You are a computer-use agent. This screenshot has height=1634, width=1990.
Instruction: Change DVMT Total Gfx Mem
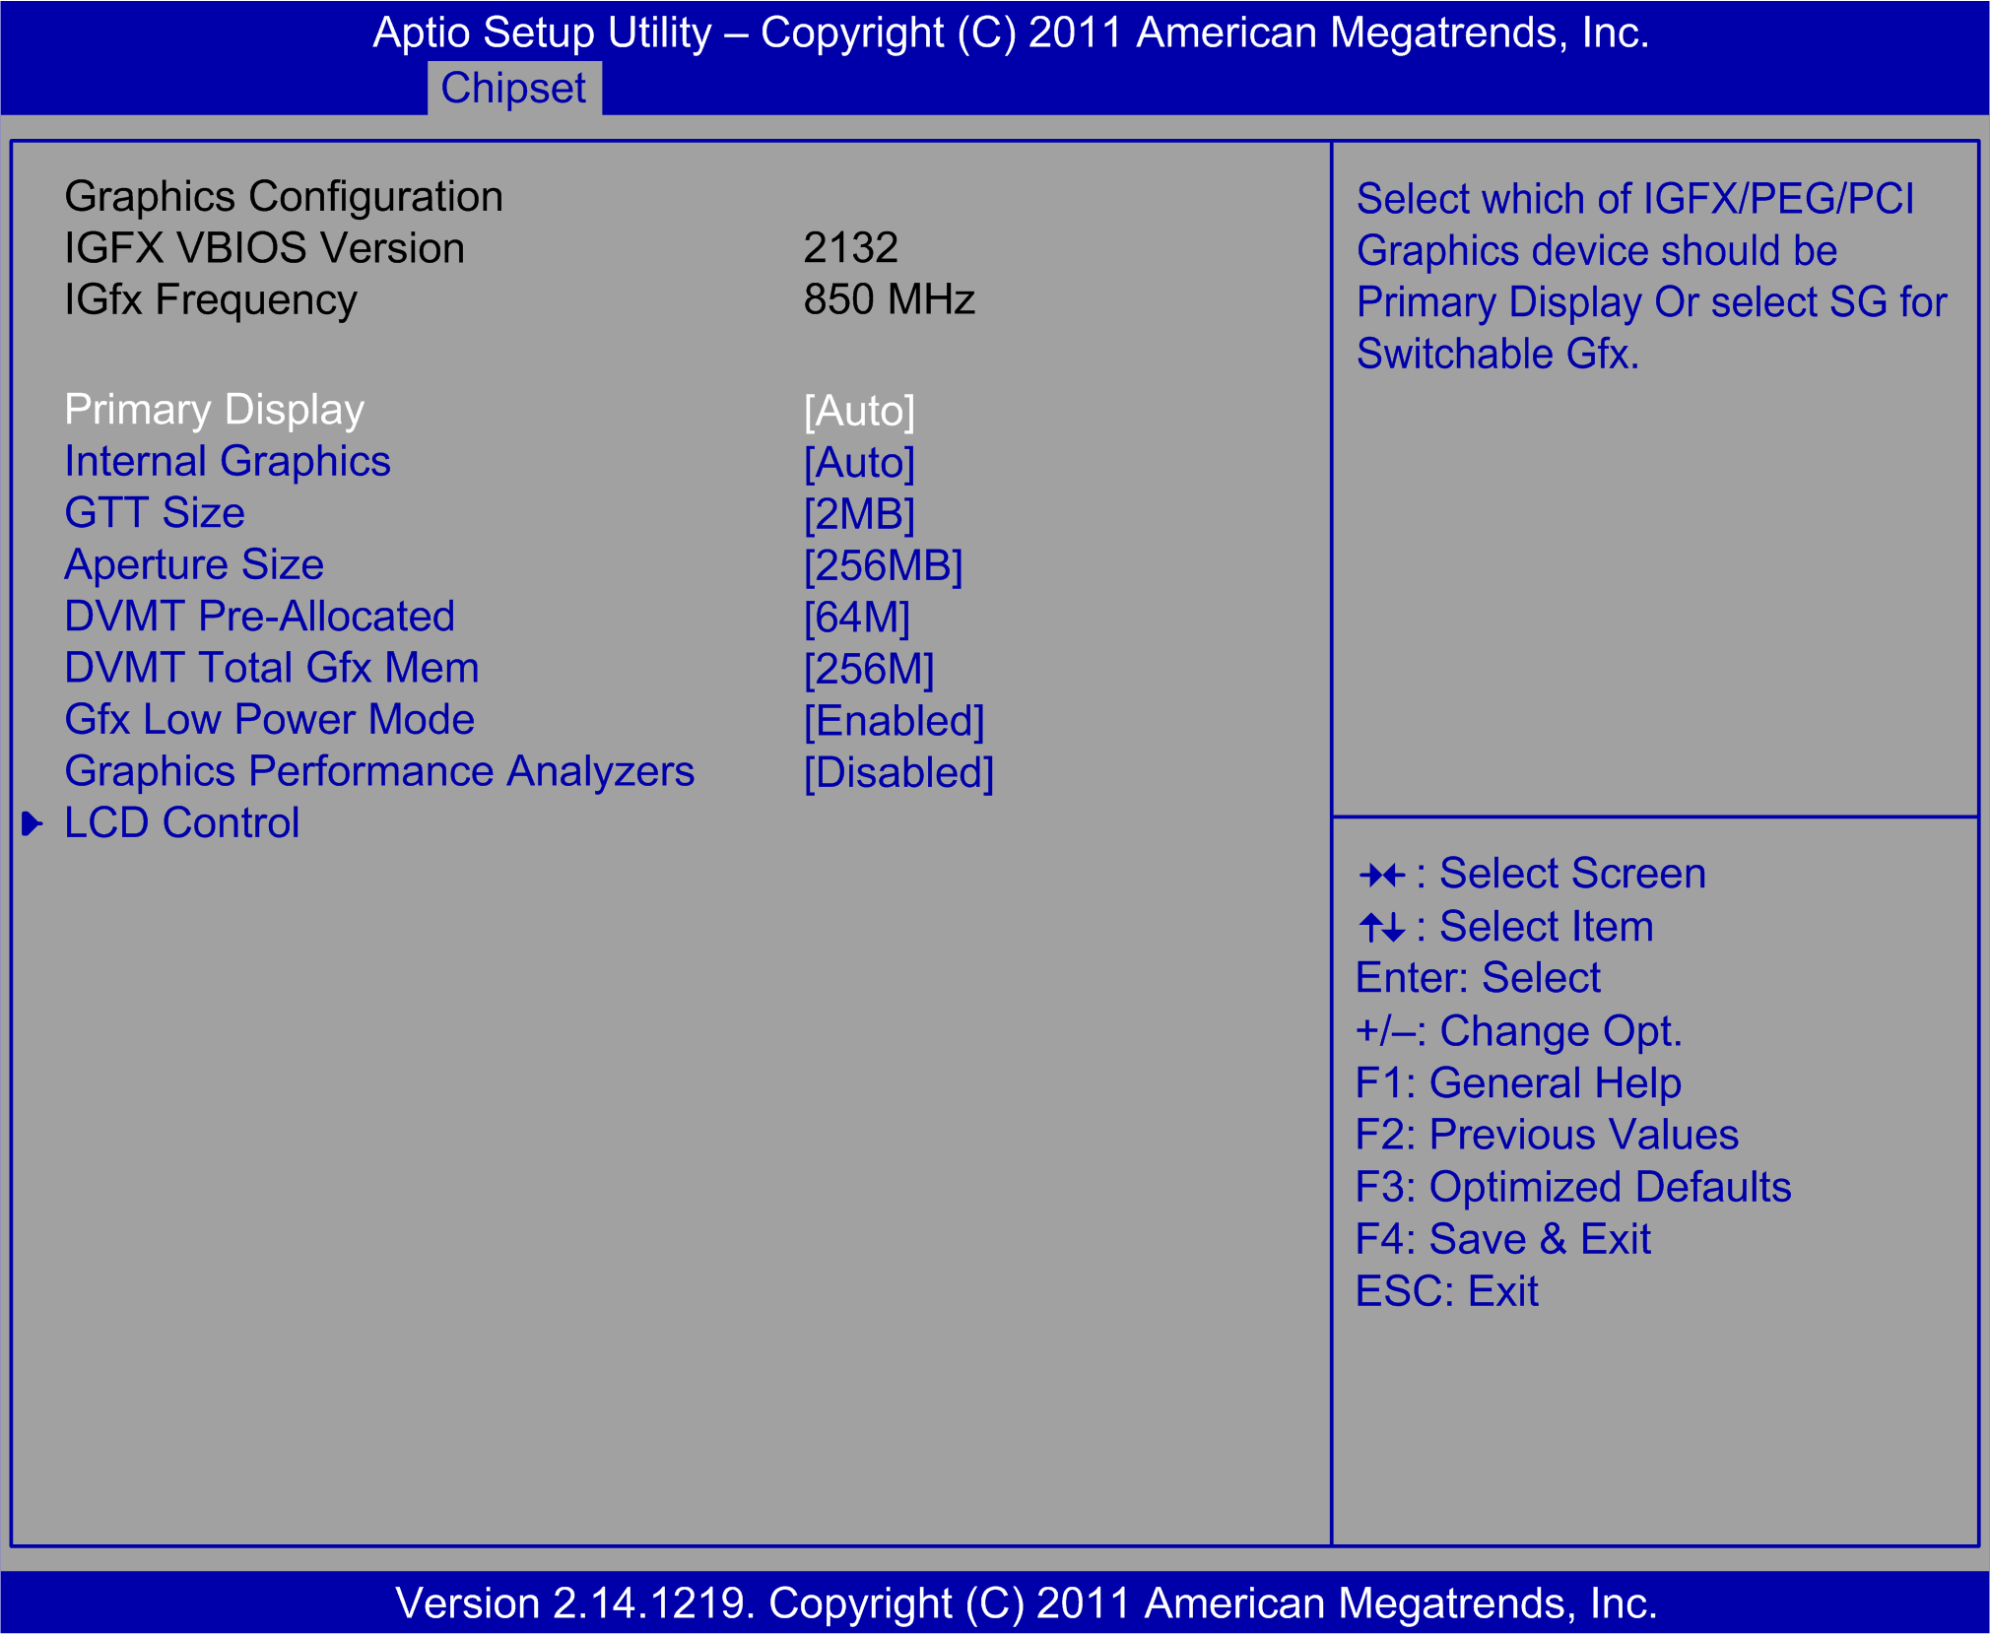tap(270, 668)
